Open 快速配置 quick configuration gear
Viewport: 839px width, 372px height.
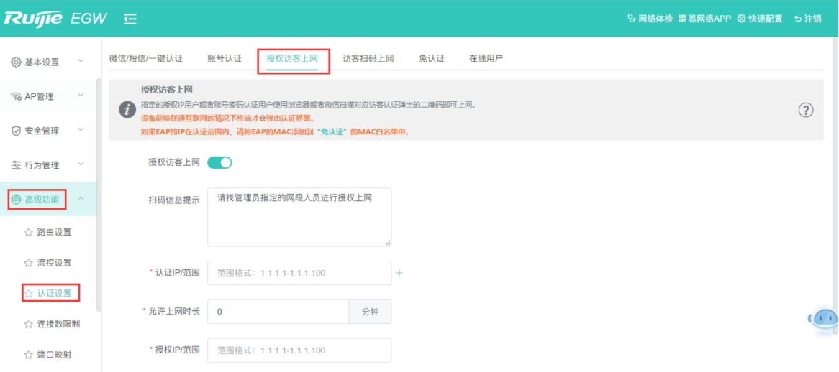[x=741, y=19]
